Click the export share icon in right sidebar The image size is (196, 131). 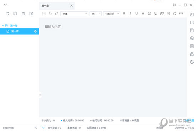point(192,22)
